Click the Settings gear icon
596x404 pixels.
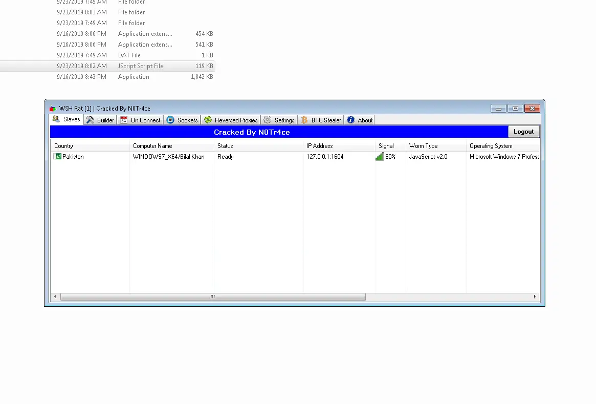pos(267,120)
